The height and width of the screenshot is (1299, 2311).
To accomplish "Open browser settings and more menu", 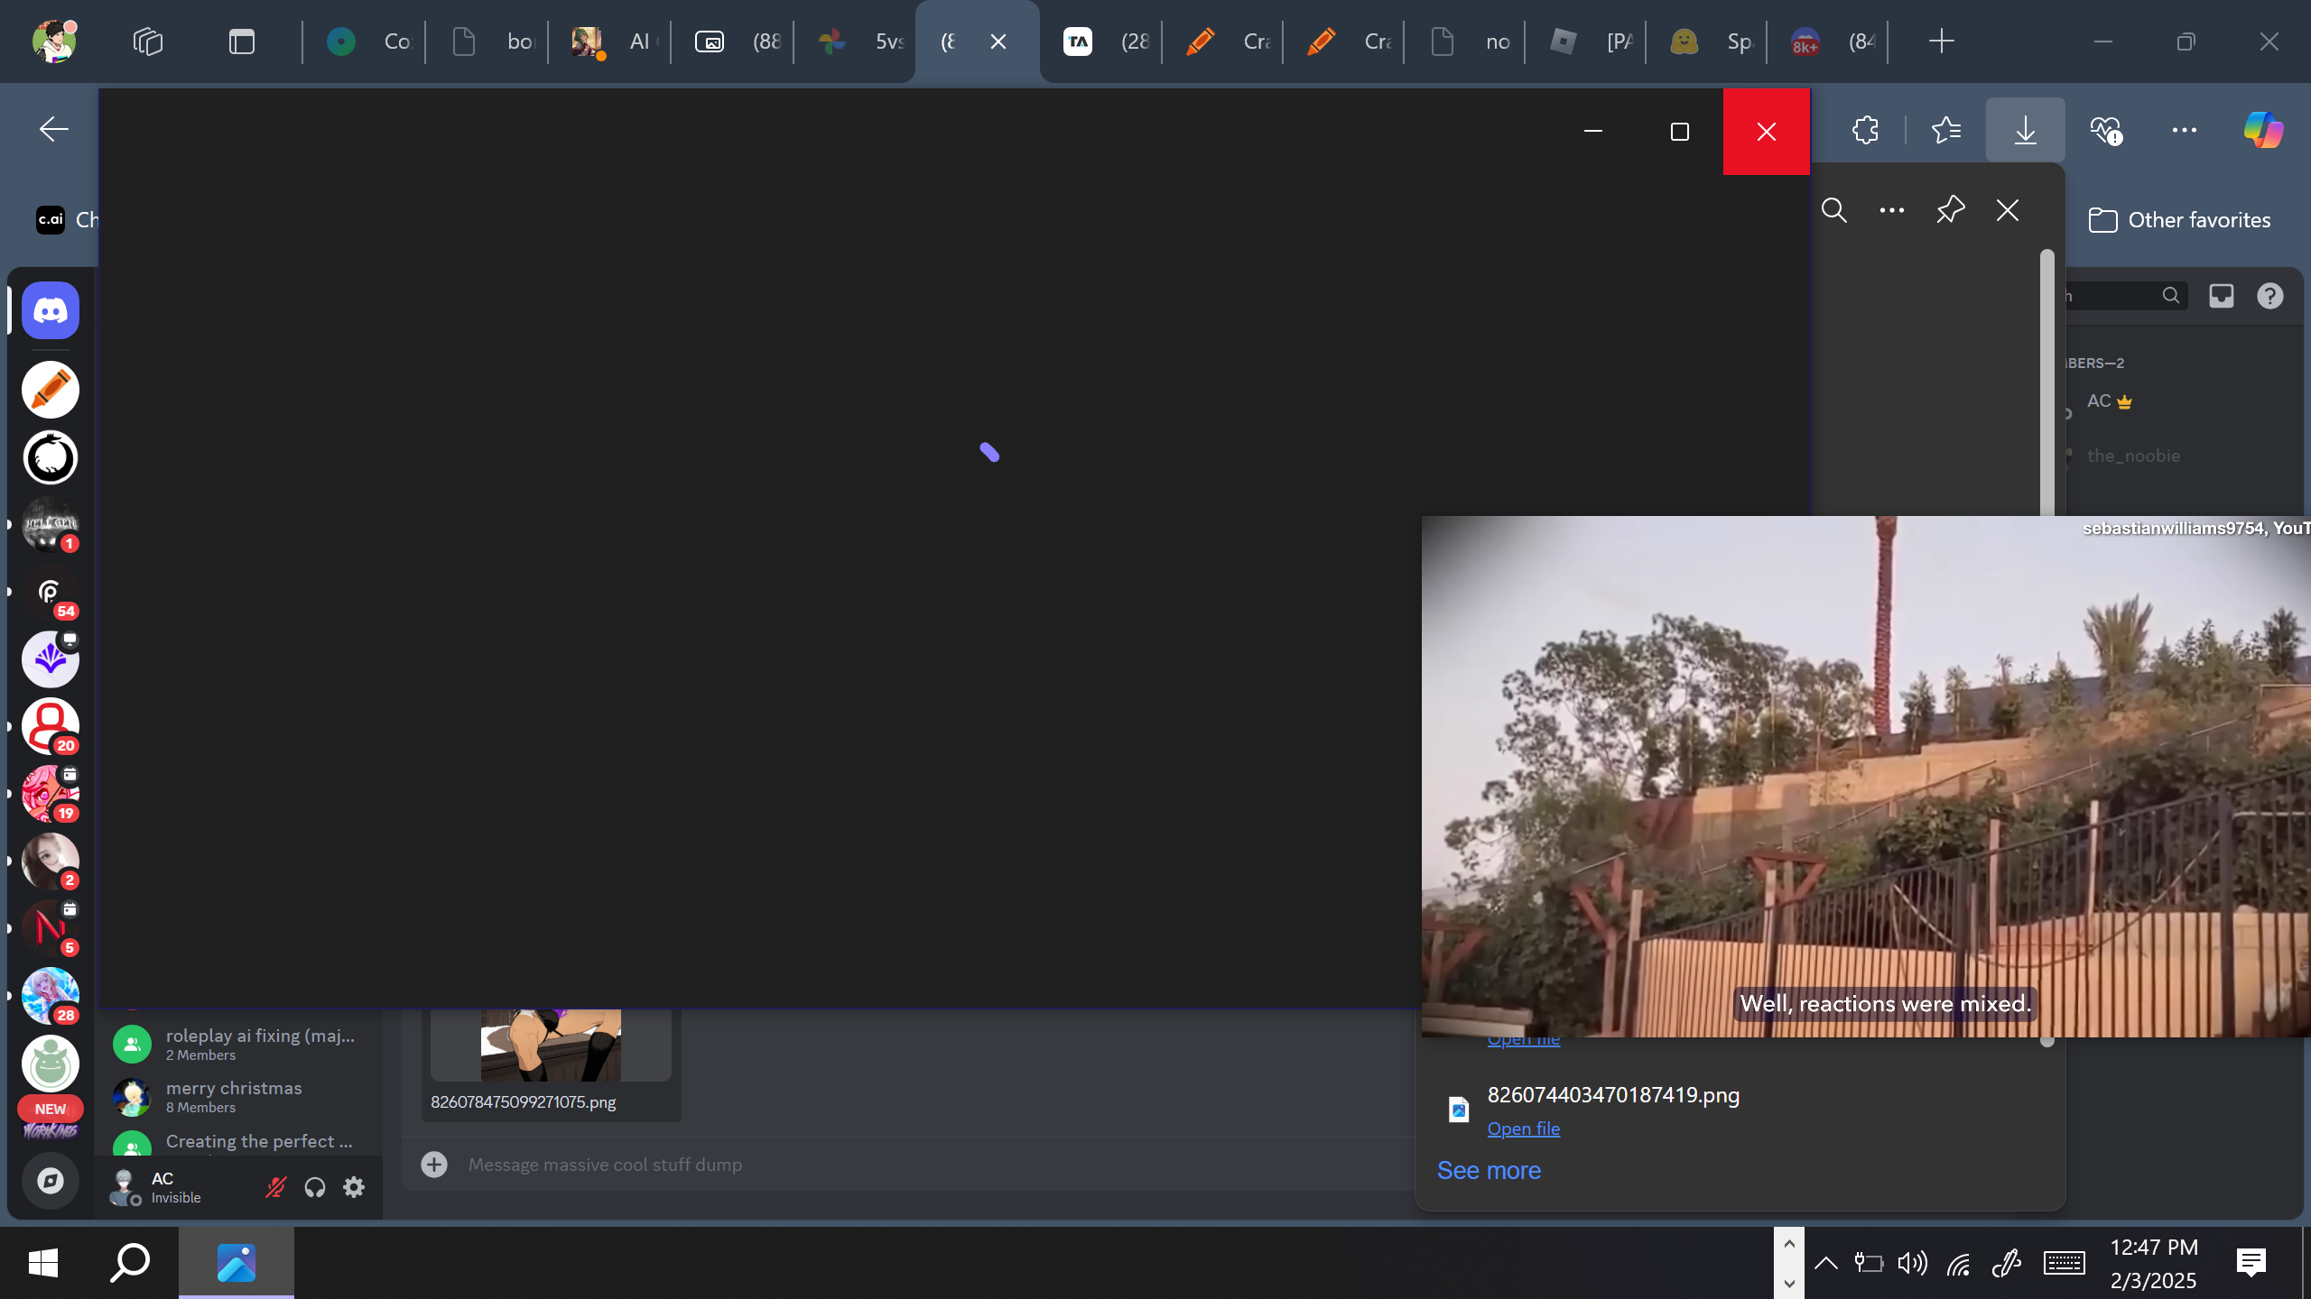I will (x=2185, y=130).
